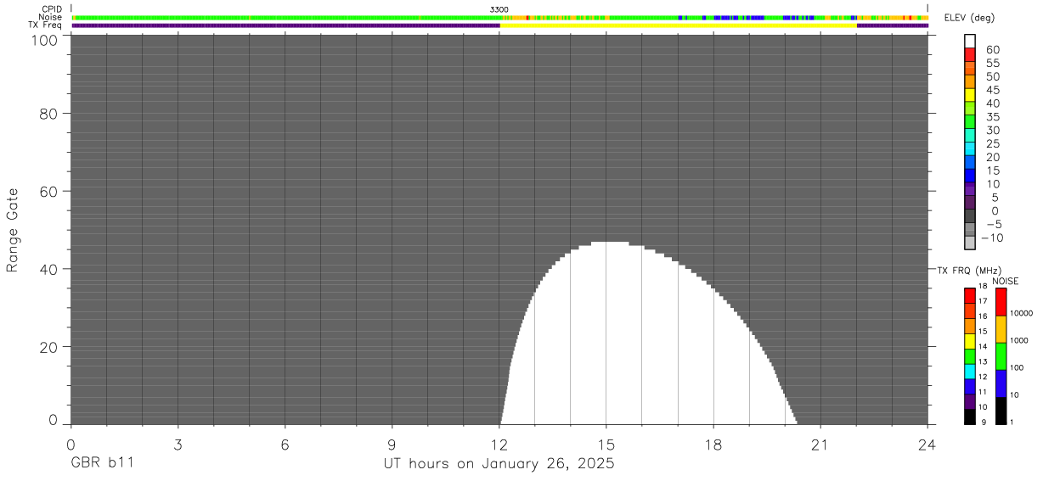Screen dimensions: 1043x481
Task: Click the CPID value '3300'
Action: [499, 9]
